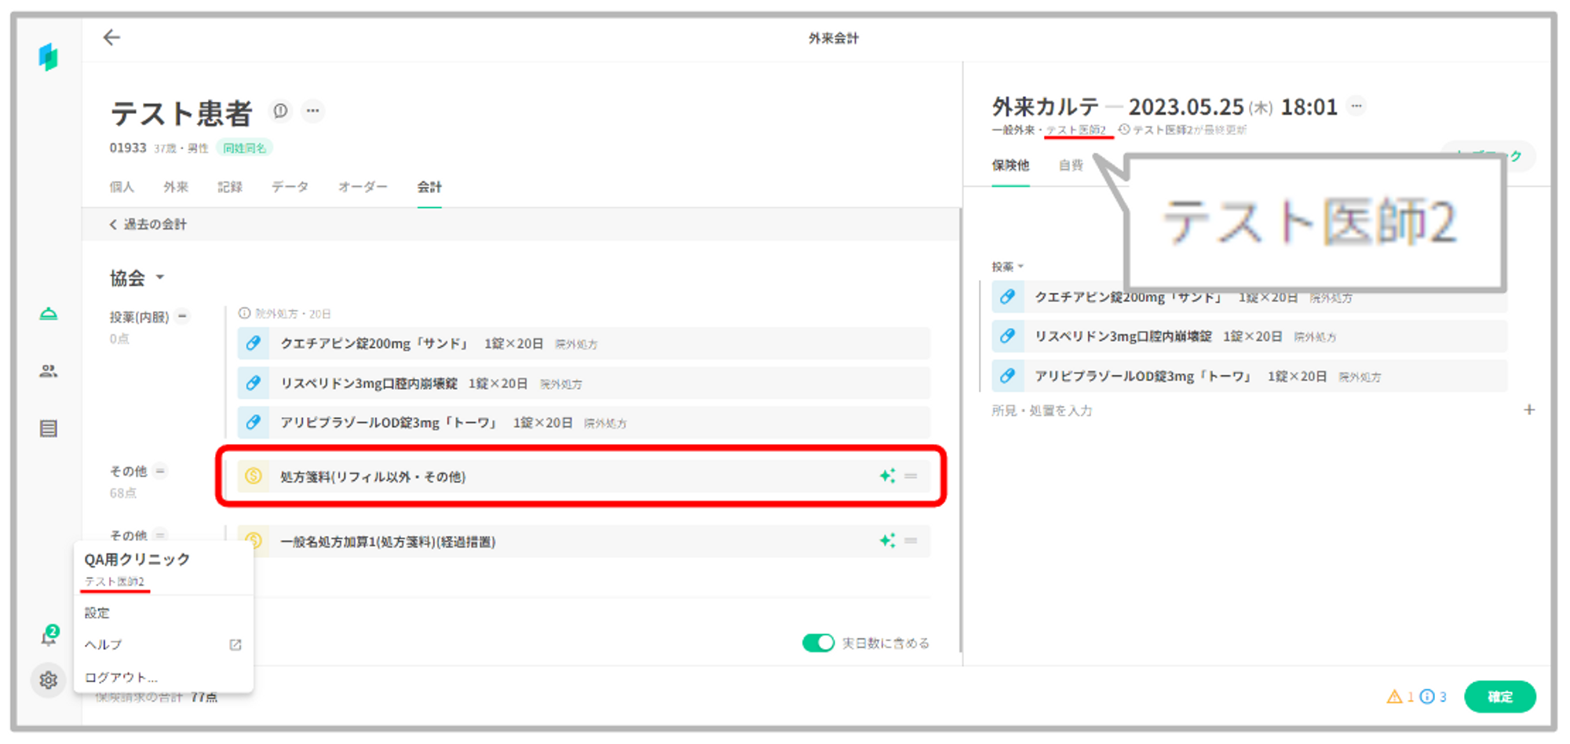Click pill icon for アリピプラゾール in 外来カルテ panel
This screenshot has height=744, width=1570.
tap(1007, 376)
